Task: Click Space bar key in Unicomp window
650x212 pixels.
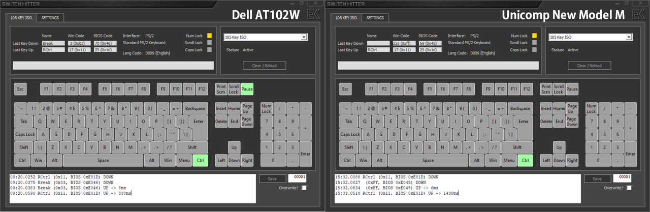Action: tap(428, 160)
